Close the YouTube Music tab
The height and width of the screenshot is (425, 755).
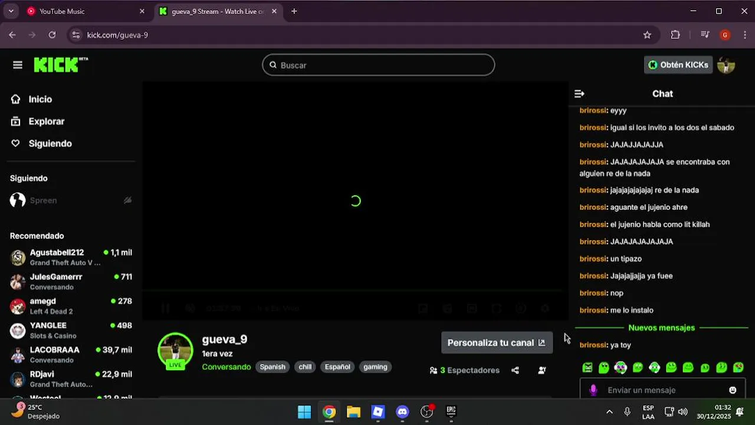142,11
